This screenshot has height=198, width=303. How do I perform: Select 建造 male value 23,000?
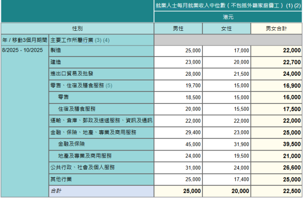[x=178, y=62]
